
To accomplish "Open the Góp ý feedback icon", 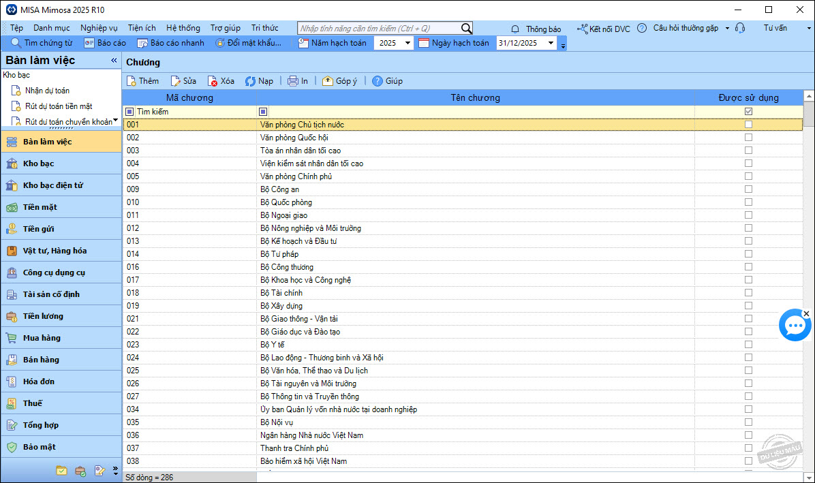I will point(328,81).
